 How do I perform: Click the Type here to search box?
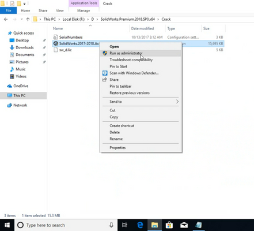click(x=66, y=225)
